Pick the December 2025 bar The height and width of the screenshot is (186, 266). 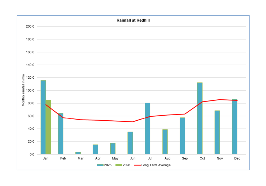click(x=235, y=127)
